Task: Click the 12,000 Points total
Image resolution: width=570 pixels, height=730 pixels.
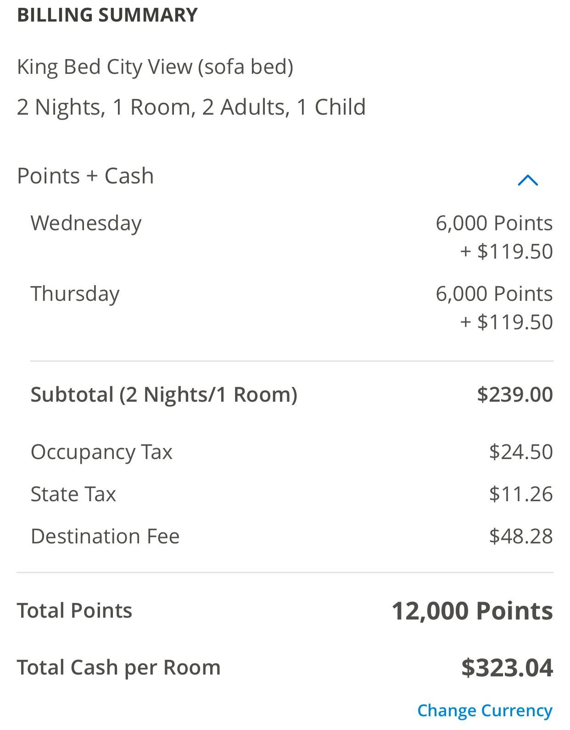Action: (472, 611)
